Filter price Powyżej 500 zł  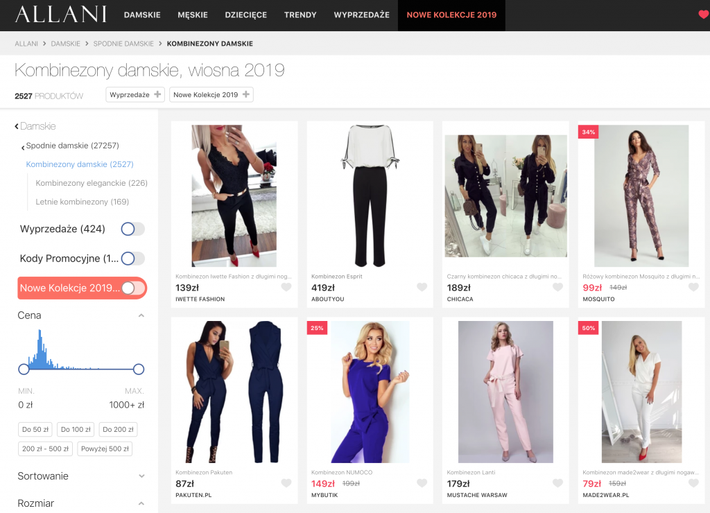click(x=105, y=449)
